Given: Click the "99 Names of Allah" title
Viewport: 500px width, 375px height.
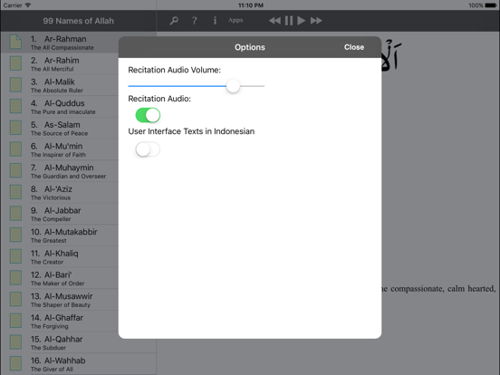Looking at the screenshot, I should pyautogui.click(x=78, y=21).
